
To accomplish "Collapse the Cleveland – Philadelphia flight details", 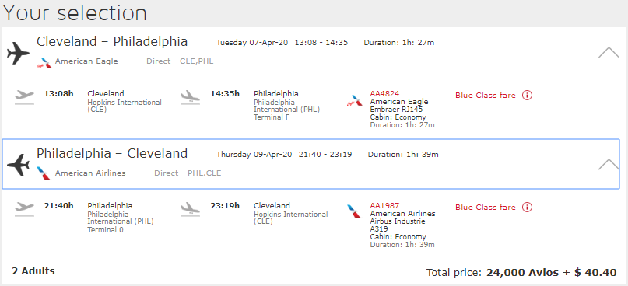I will 609,52.
